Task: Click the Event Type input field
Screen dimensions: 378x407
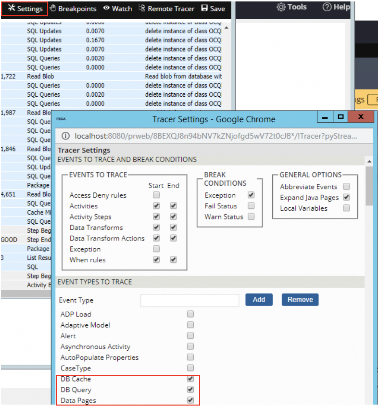Action: pos(189,300)
